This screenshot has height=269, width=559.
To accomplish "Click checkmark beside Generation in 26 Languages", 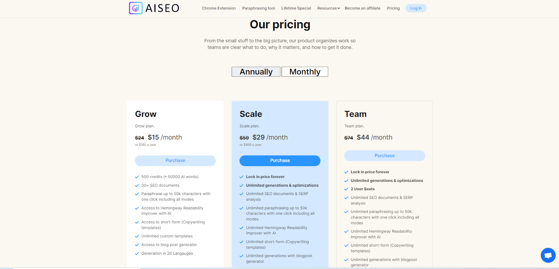I will 137,254.
